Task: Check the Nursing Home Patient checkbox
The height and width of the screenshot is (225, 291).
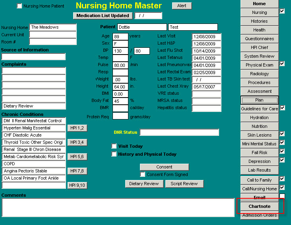Action: point(19,6)
